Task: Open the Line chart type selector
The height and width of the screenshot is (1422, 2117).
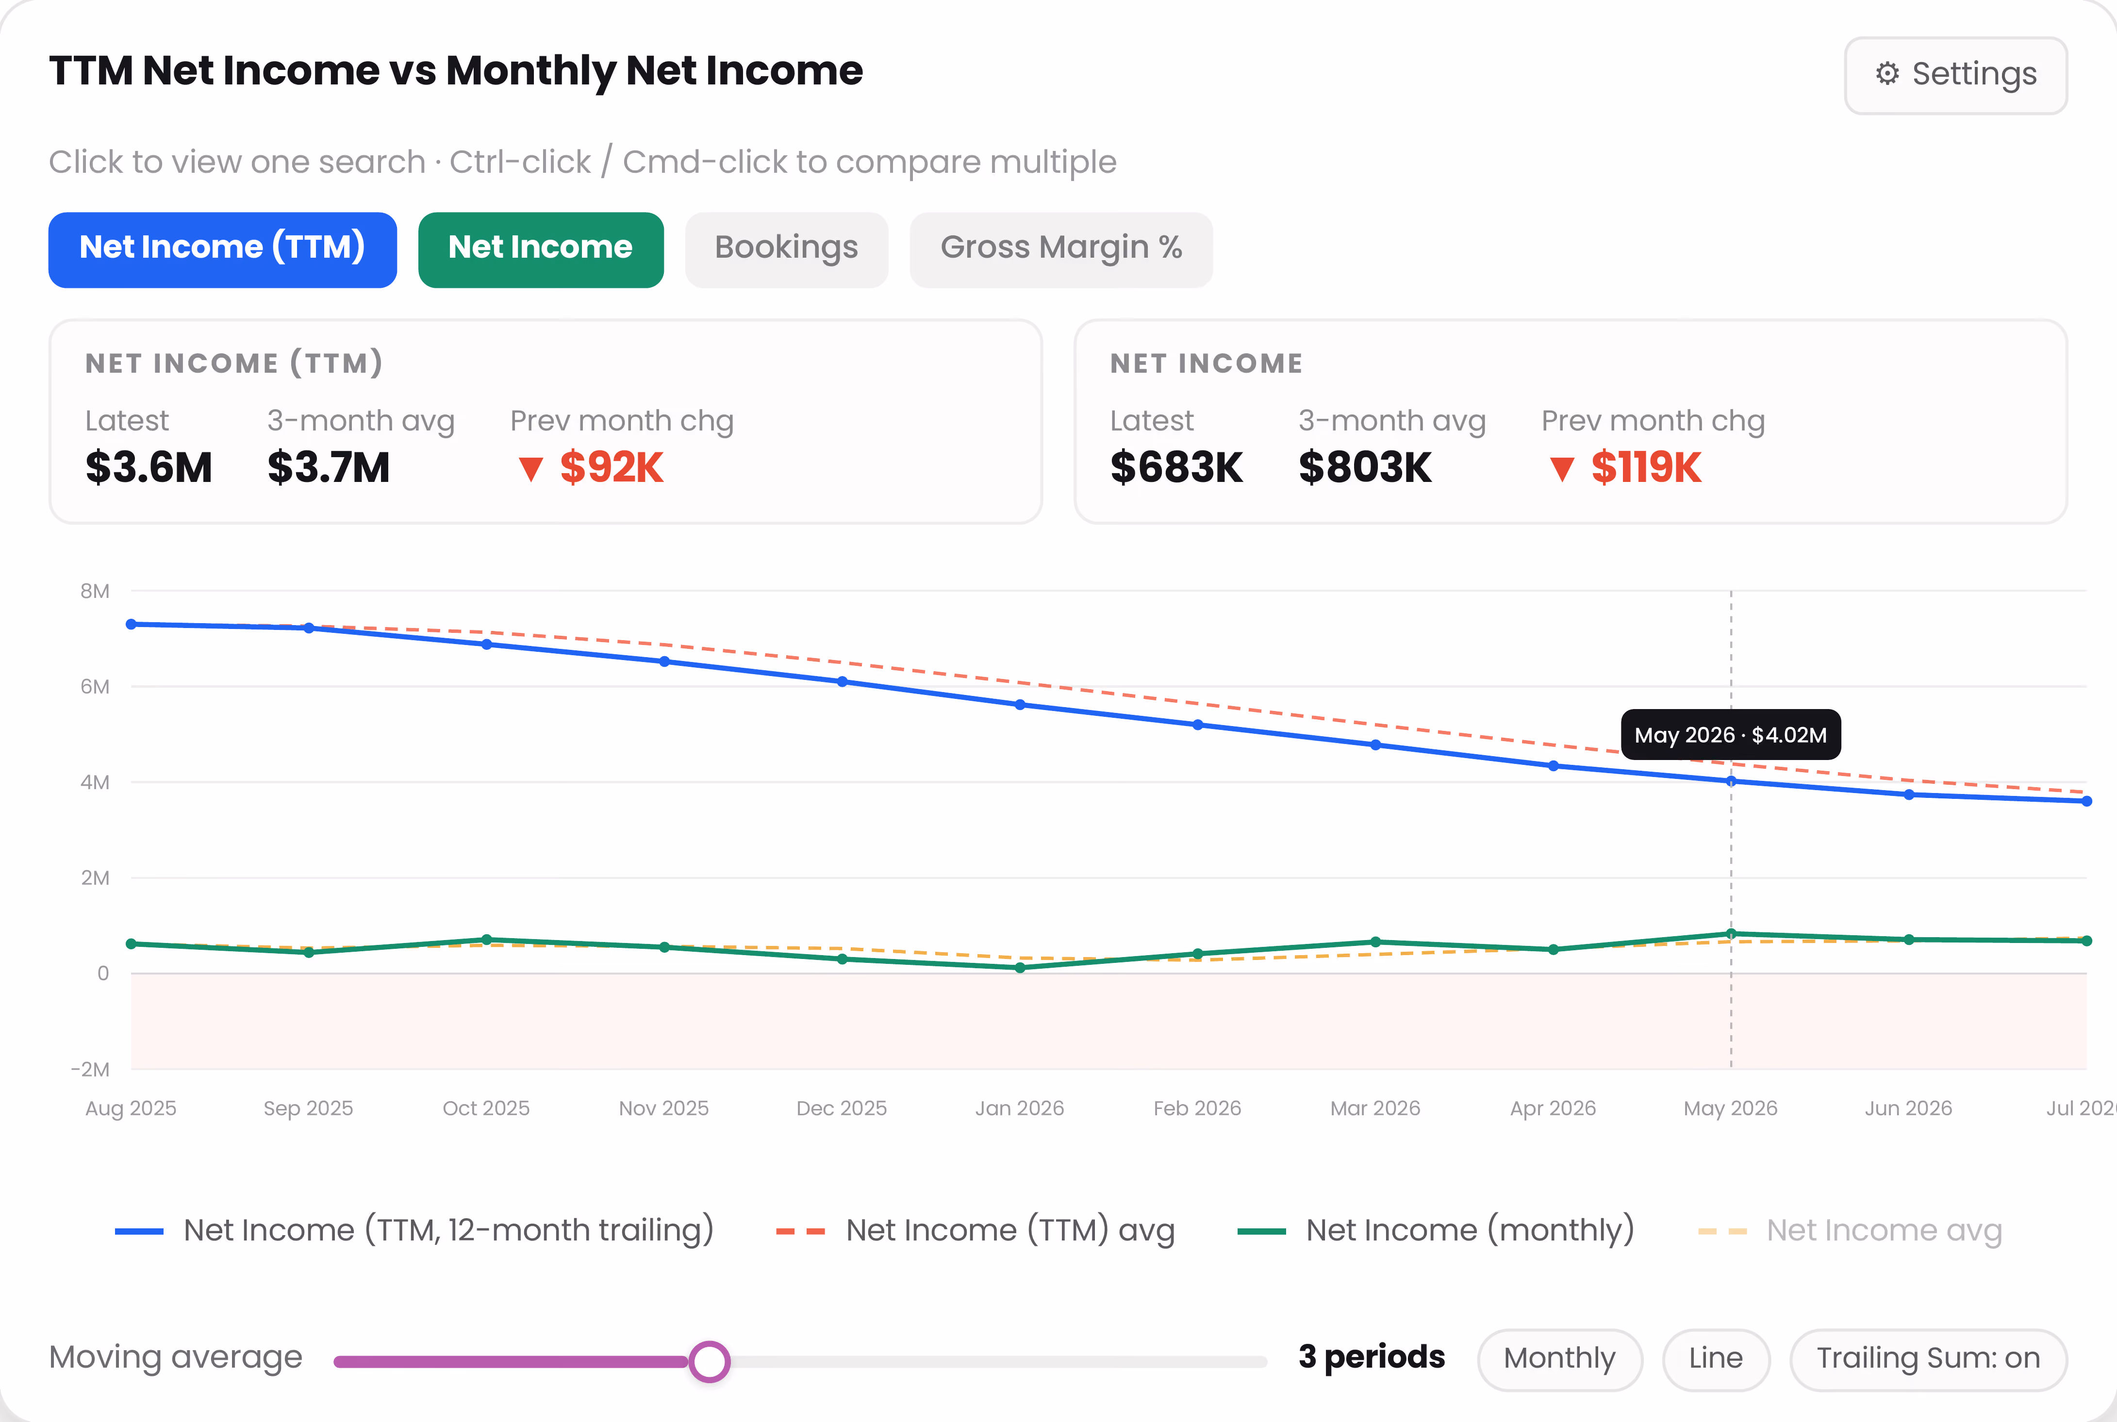Action: pos(1715,1358)
